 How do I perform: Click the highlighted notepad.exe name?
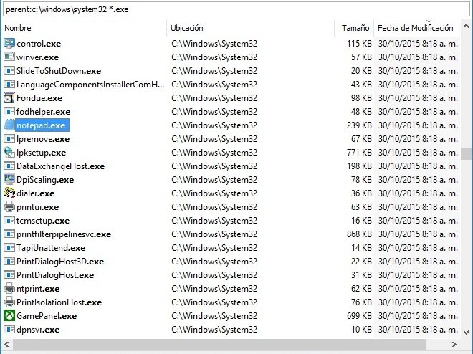(x=41, y=125)
